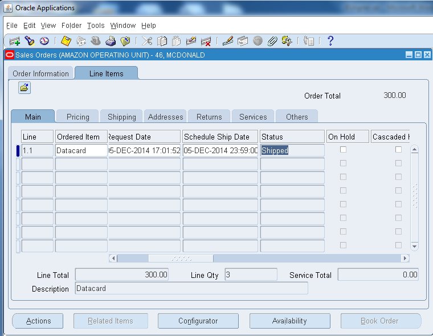Open the File menu

pyautogui.click(x=12, y=26)
